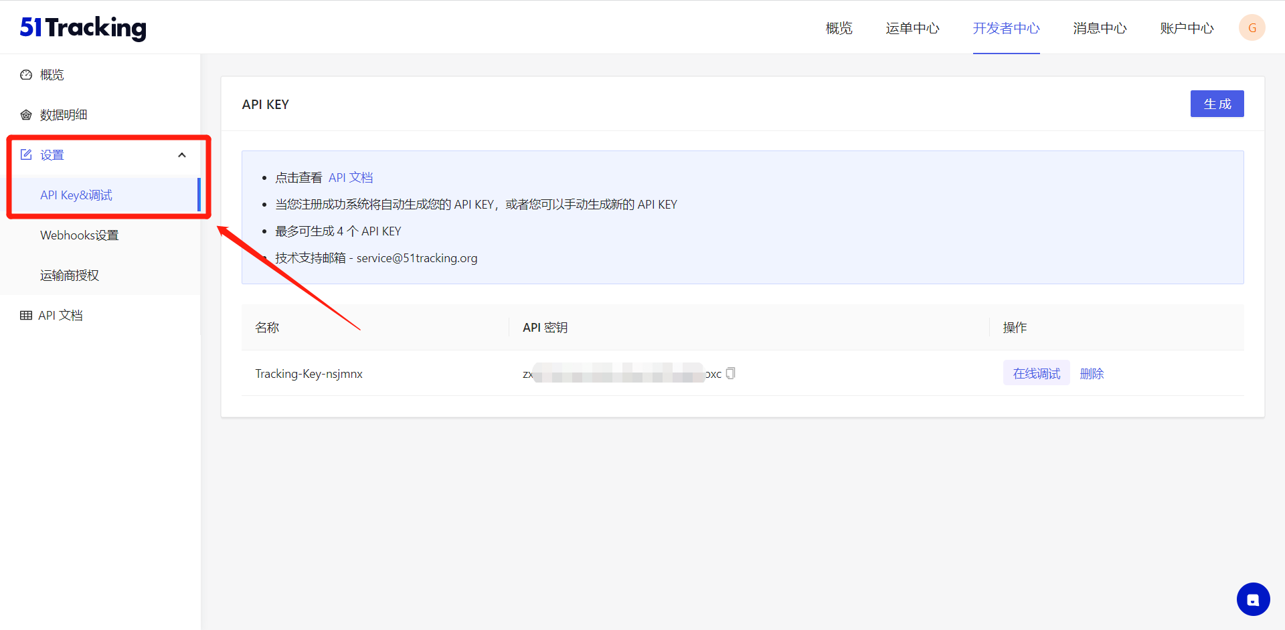Screen dimensions: 1285x630
Task: Select the 开发者中心 top tab
Action: 1006,28
